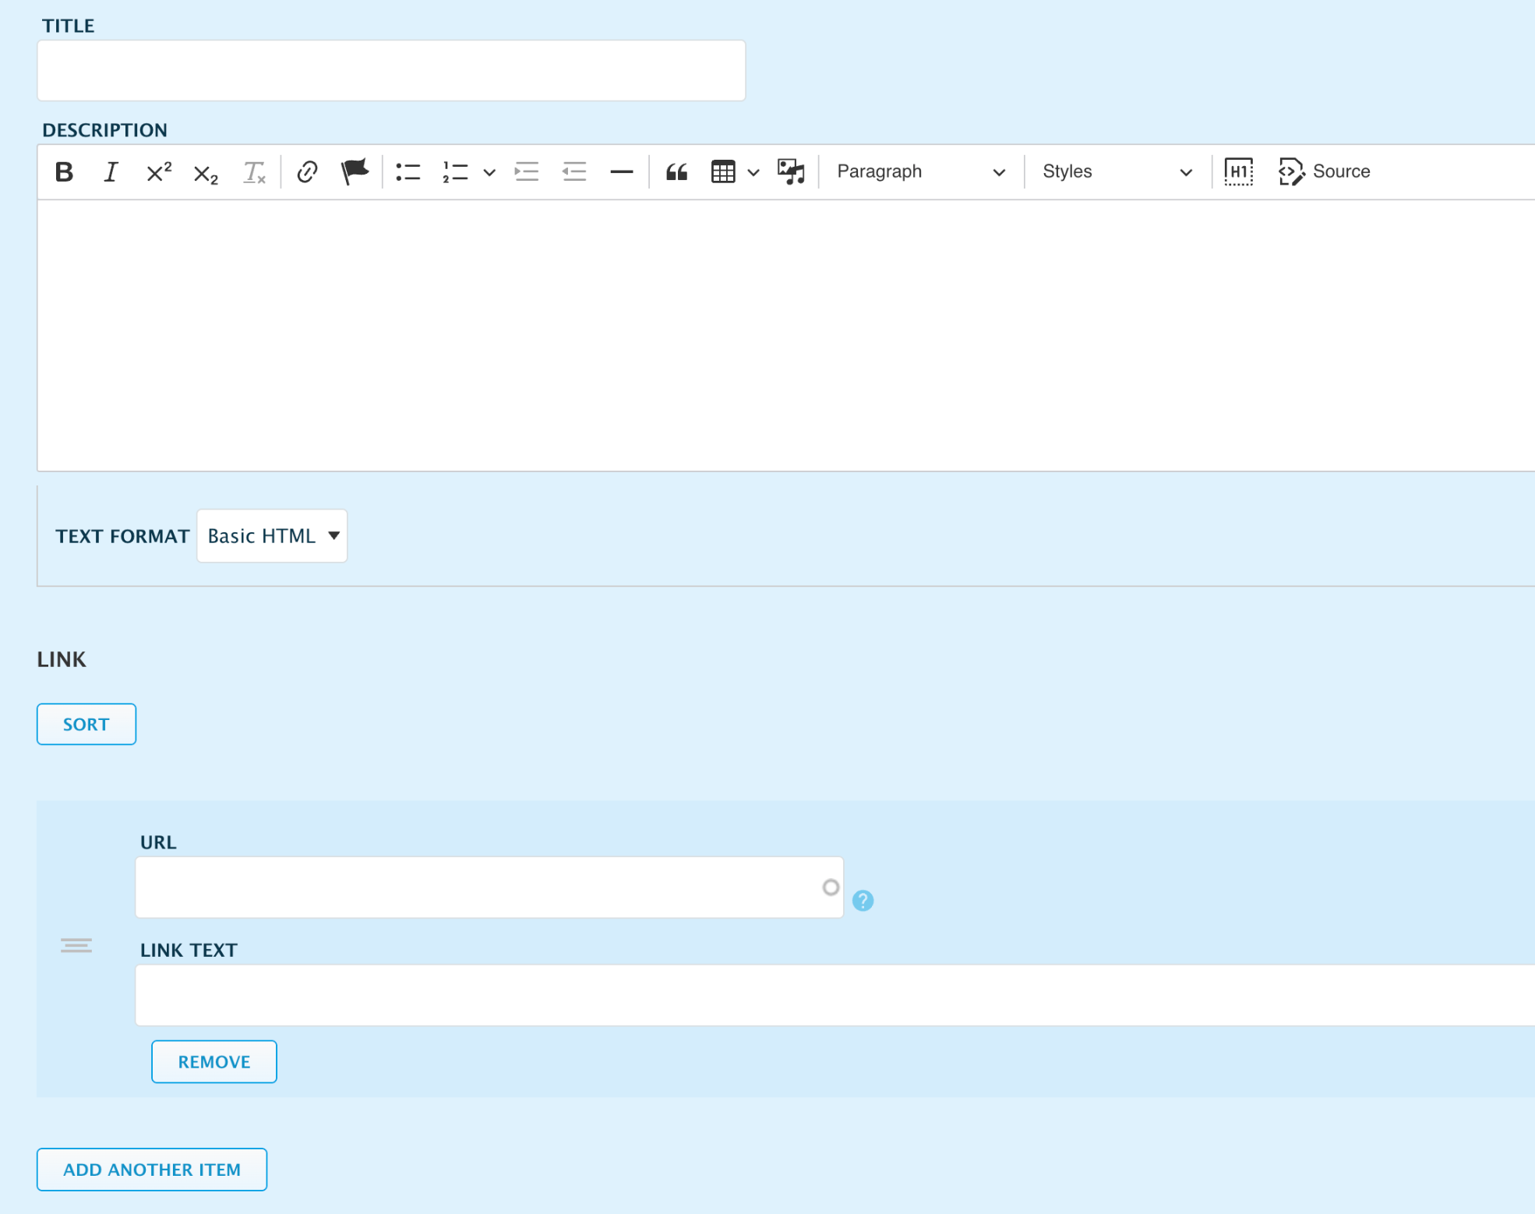Insert a numbered list

pos(455,172)
